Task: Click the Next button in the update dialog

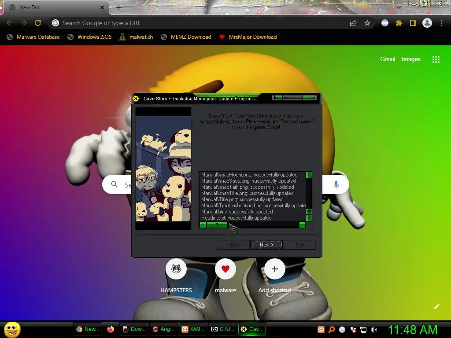Action: pyautogui.click(x=266, y=245)
